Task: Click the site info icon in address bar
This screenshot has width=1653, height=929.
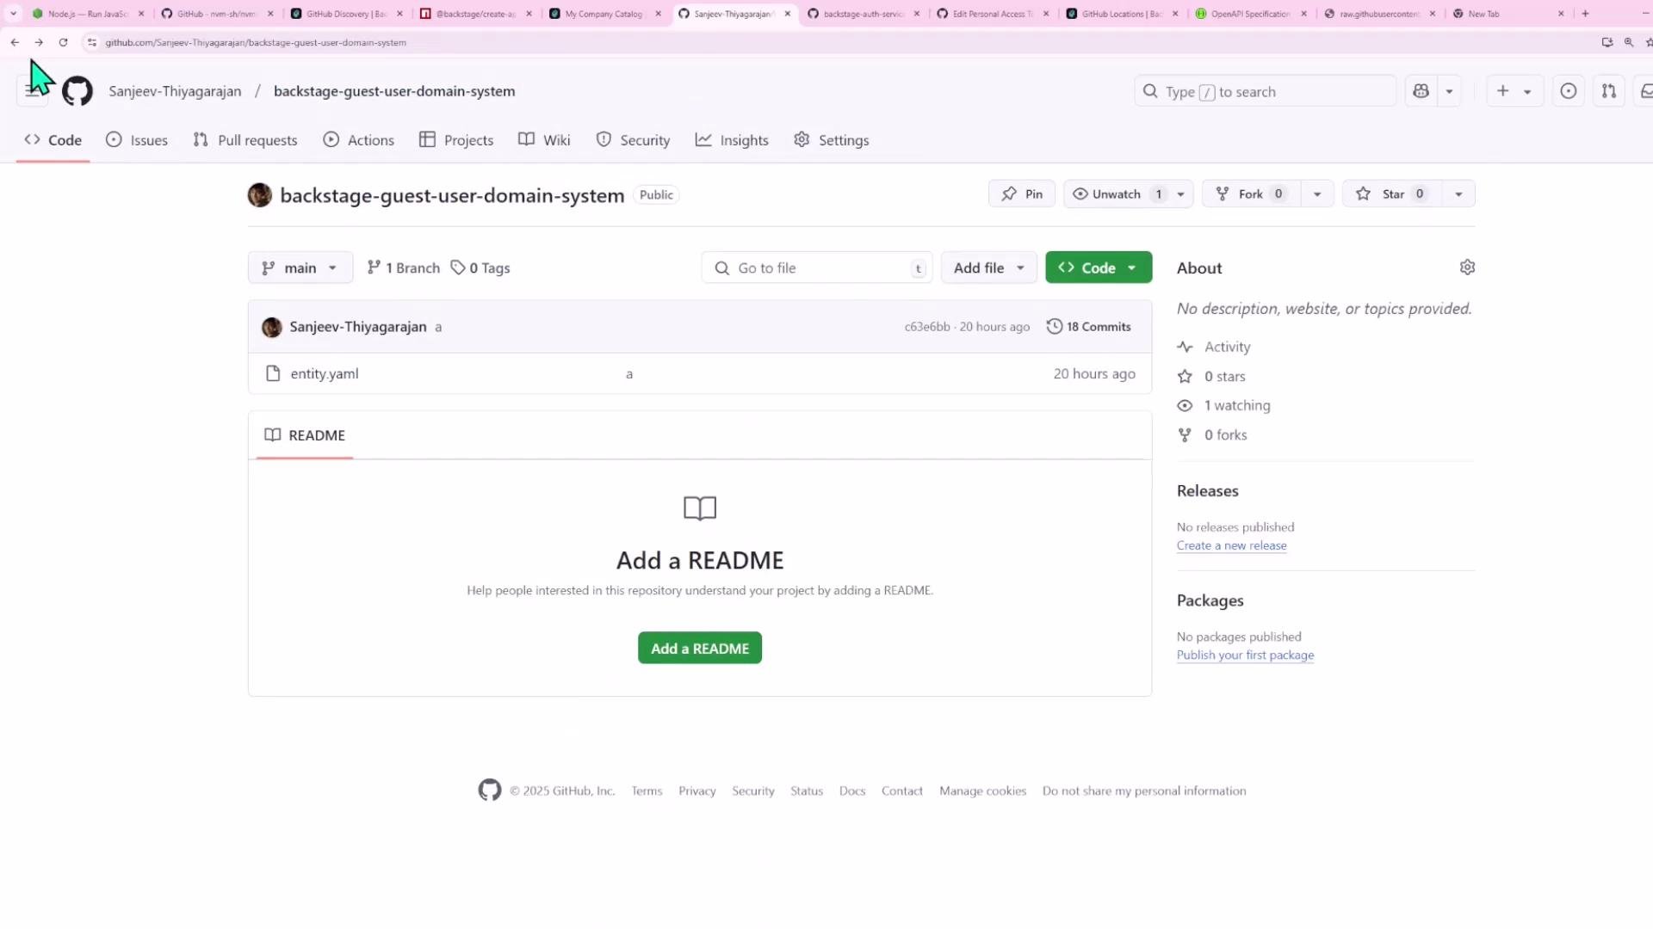Action: pyautogui.click(x=92, y=42)
